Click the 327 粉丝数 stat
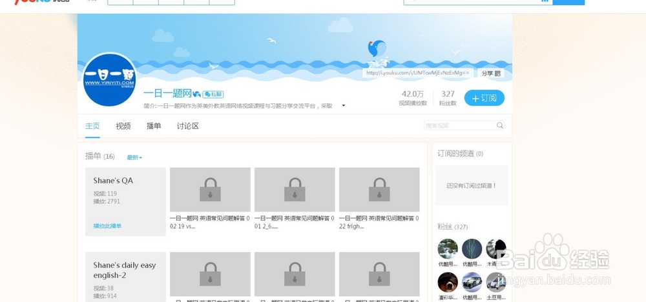Image resolution: width=646 pixels, height=302 pixels. 448,98
